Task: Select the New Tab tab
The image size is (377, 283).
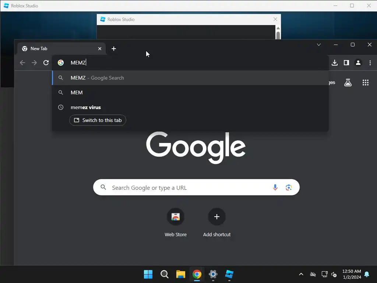Action: (61, 49)
